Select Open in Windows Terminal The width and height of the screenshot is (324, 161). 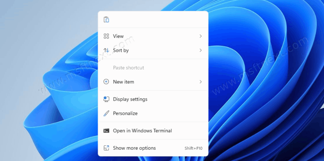153,131
